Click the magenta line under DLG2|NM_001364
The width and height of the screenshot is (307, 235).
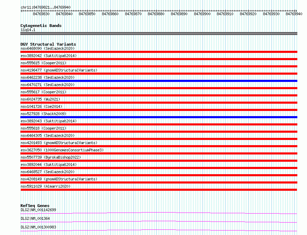click(159, 222)
